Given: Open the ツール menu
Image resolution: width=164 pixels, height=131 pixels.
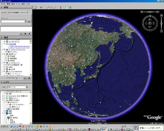Looking at the screenshot, I should point(18,4).
